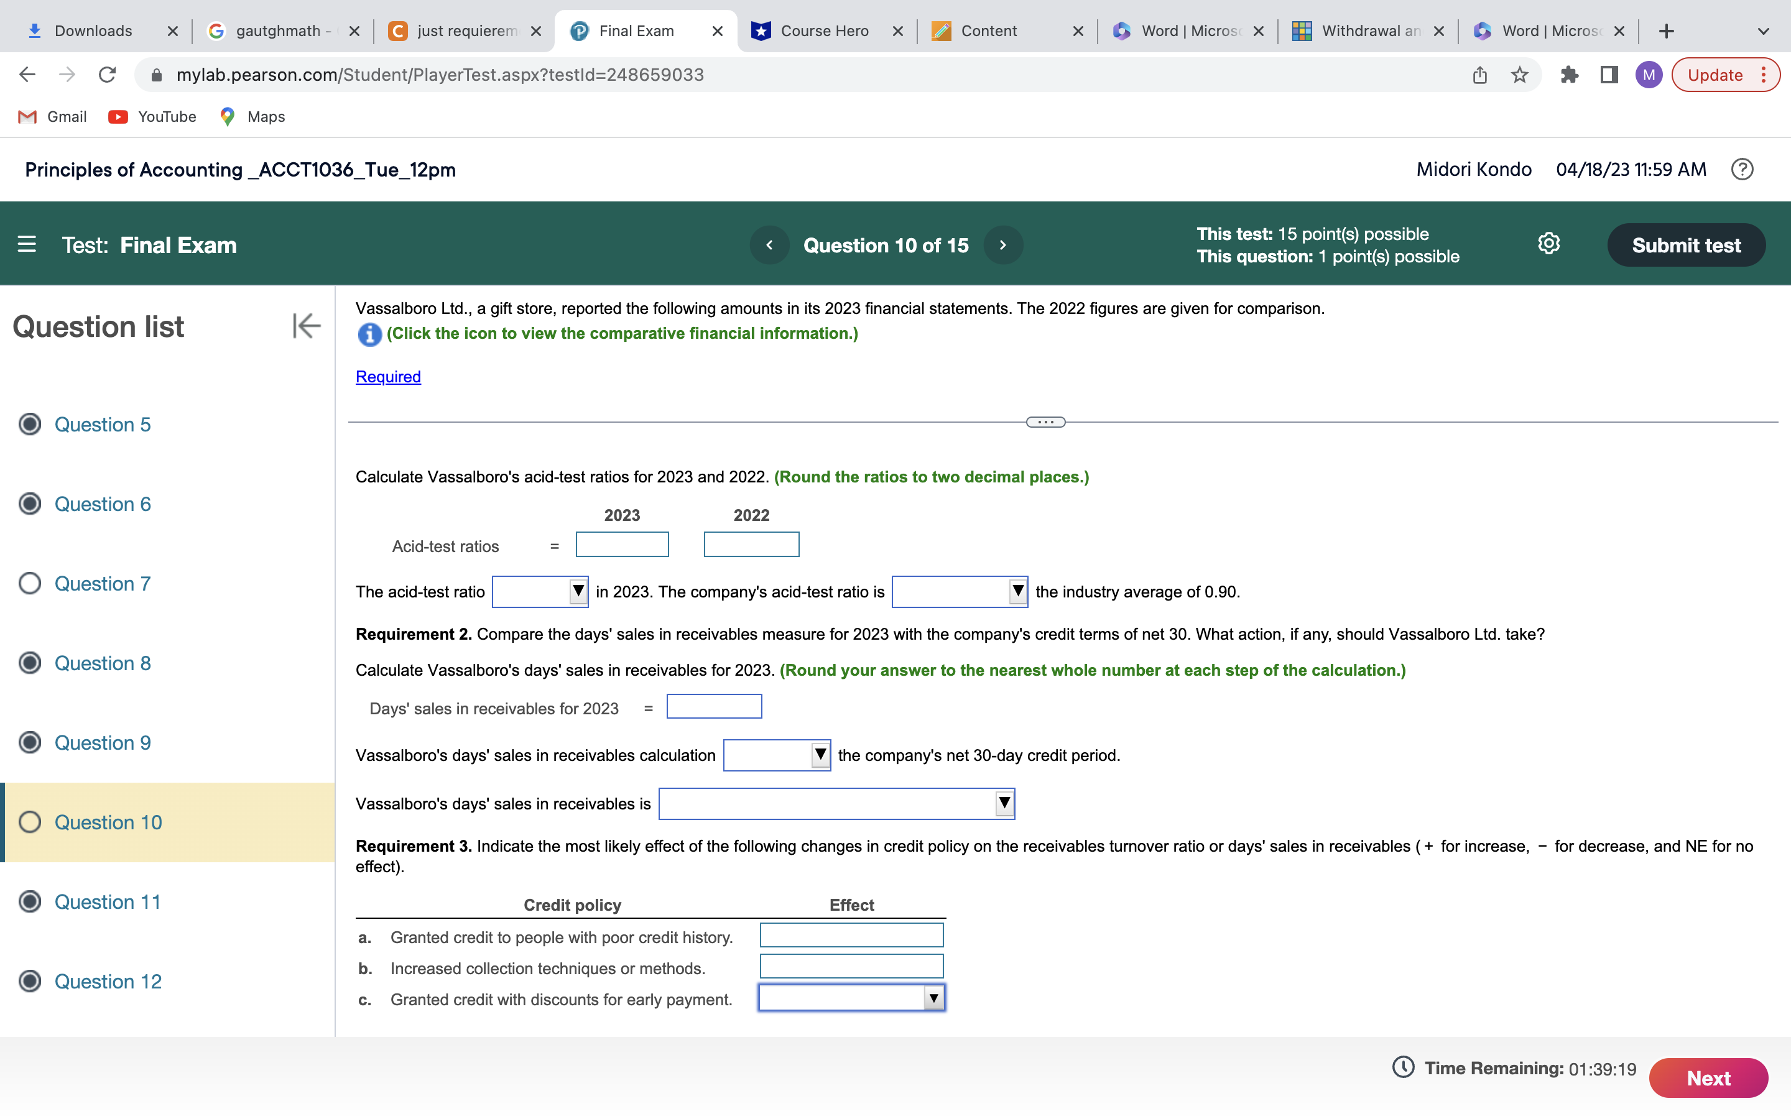Open dropdown for early payment discounts effect
This screenshot has height=1119, width=1791.
pos(851,998)
